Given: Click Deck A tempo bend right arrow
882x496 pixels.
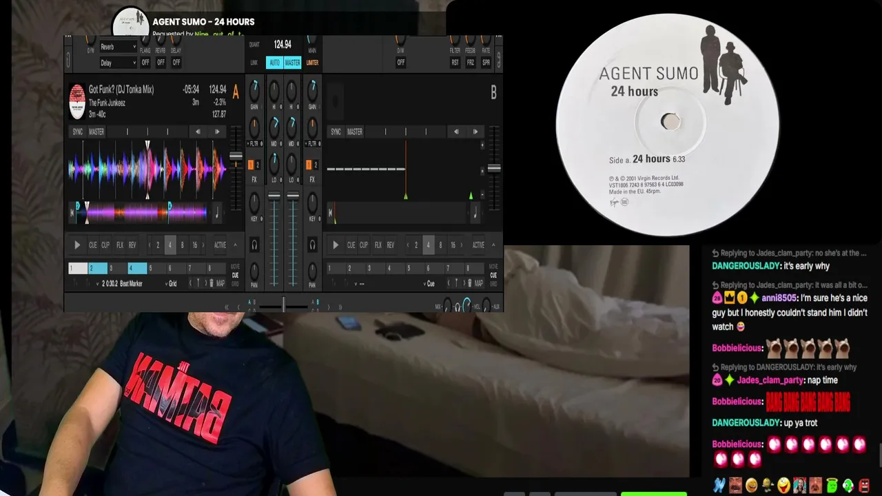Looking at the screenshot, I should 217,132.
